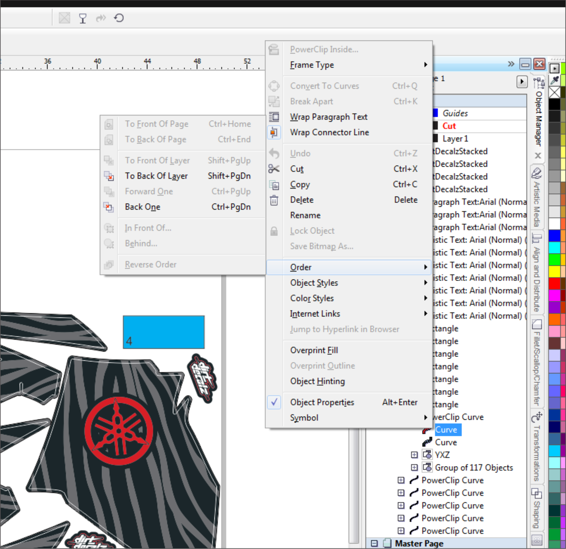Collapse the Master Page node
This screenshot has width=566, height=549.
pyautogui.click(x=374, y=543)
